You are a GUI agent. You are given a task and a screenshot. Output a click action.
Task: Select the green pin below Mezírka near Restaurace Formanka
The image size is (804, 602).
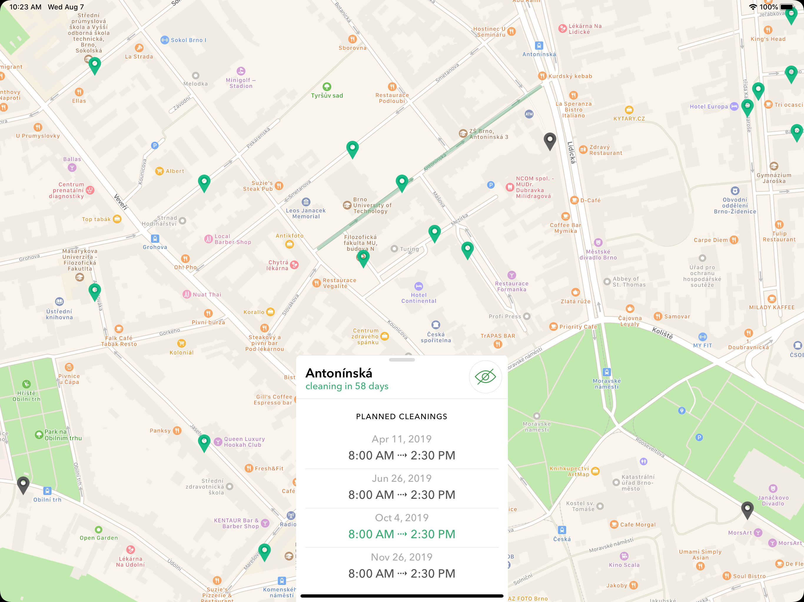(467, 250)
